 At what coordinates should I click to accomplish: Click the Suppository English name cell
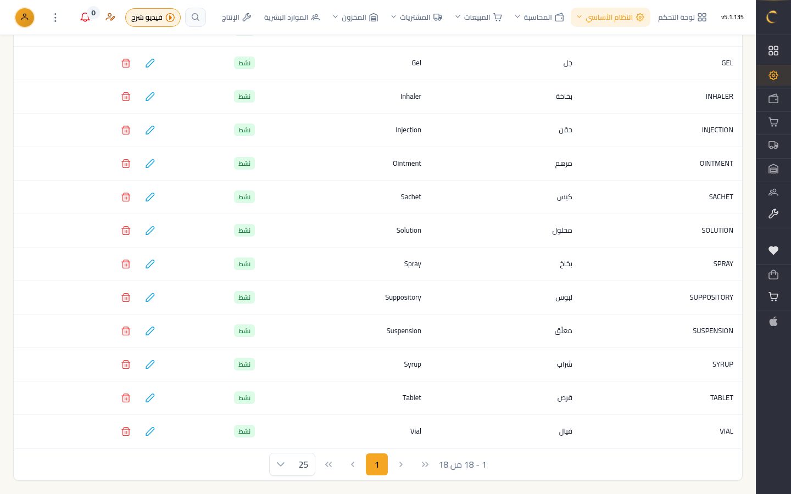[403, 297]
